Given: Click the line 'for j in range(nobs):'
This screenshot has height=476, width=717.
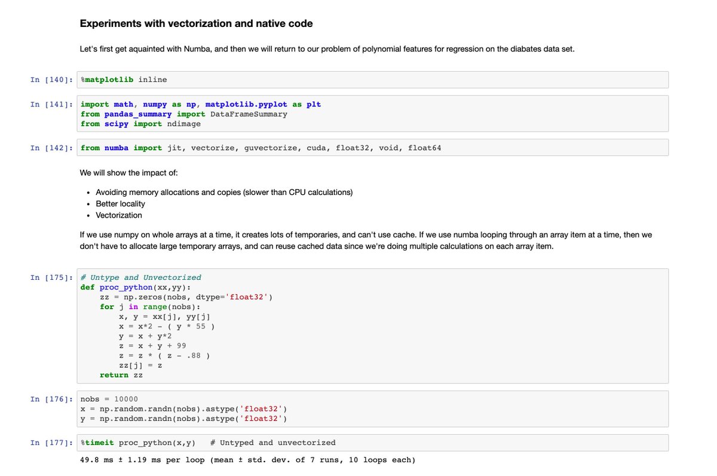Looking at the screenshot, I should [x=151, y=307].
